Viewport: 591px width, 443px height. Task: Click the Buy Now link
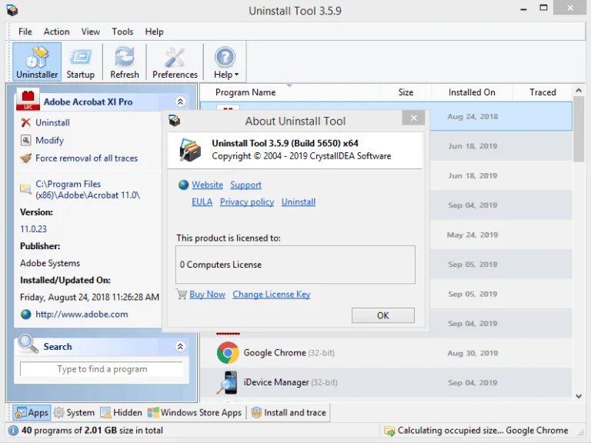coord(207,295)
